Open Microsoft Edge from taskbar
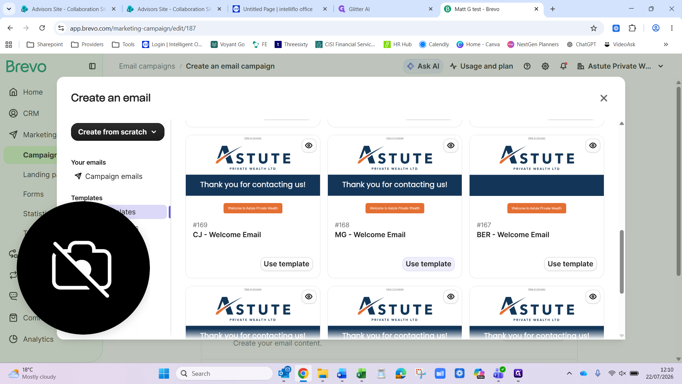 click(x=401, y=374)
